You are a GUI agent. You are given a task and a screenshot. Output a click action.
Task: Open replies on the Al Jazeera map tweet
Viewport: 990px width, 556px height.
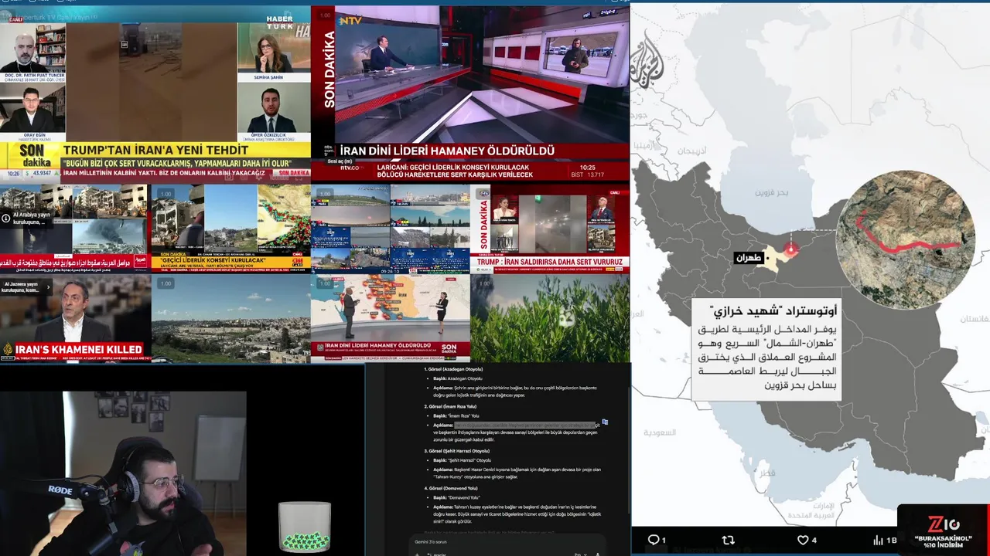point(656,540)
